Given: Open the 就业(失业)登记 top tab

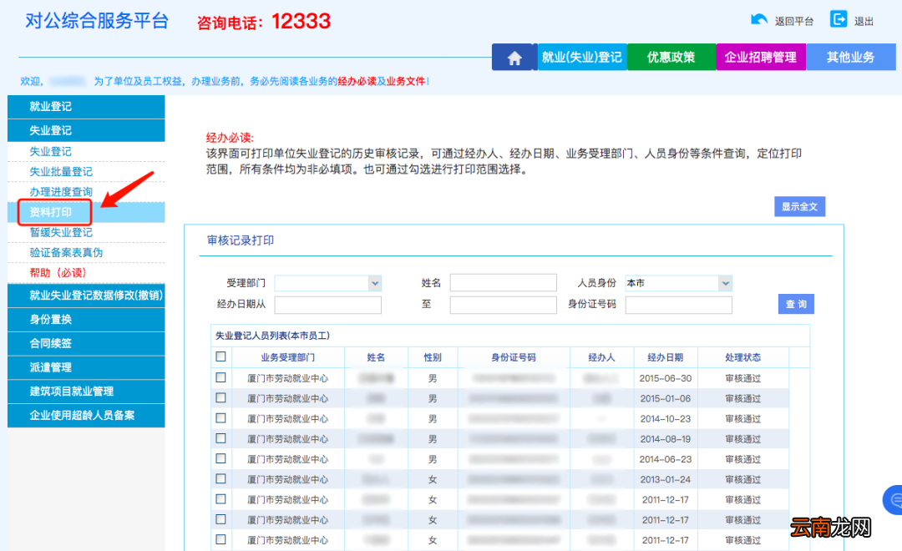Looking at the screenshot, I should 581,57.
